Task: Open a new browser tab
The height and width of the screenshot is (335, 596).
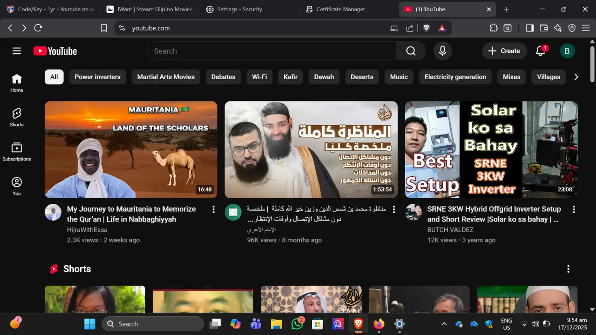Action: pyautogui.click(x=506, y=9)
